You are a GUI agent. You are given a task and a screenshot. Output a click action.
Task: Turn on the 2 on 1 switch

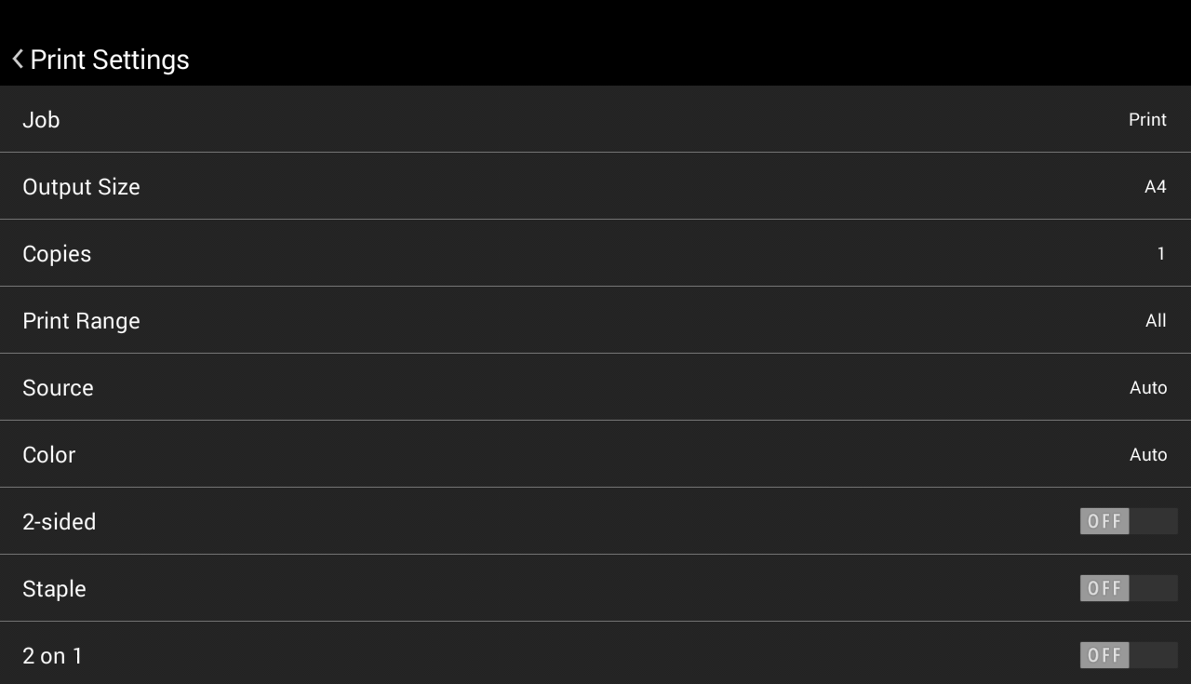[1128, 655]
